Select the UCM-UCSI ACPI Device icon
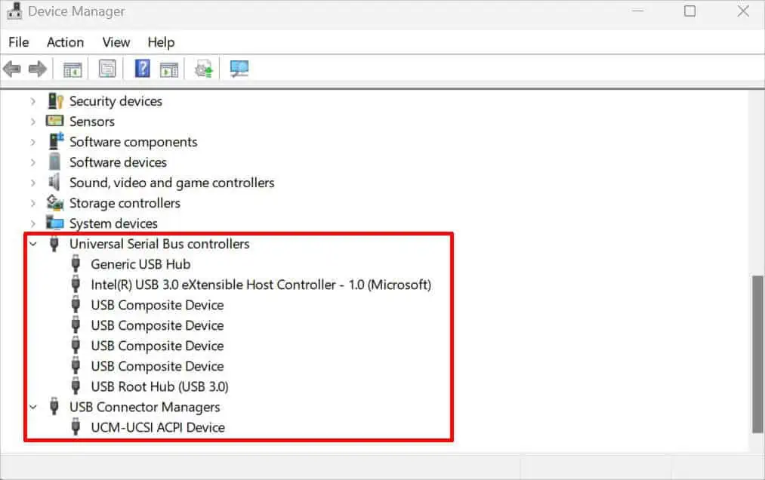The width and height of the screenshot is (765, 480). click(x=75, y=427)
